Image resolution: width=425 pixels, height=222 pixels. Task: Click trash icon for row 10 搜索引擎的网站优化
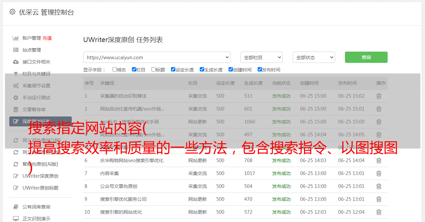click(x=379, y=212)
